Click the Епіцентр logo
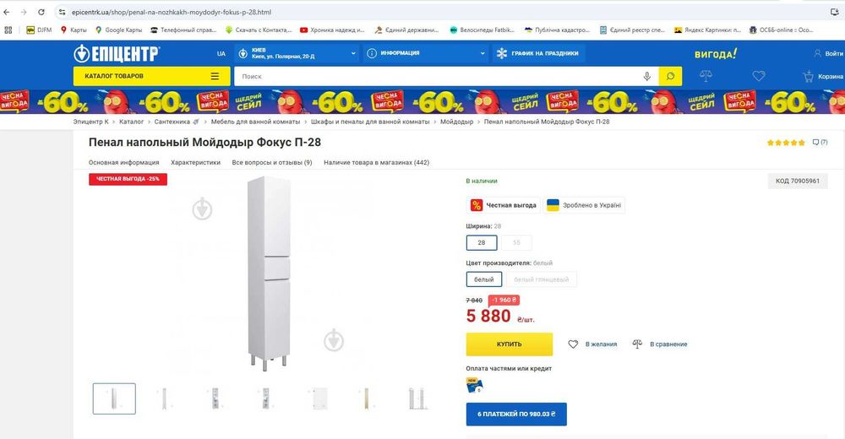Viewport: 845px width, 439px height. click(117, 53)
